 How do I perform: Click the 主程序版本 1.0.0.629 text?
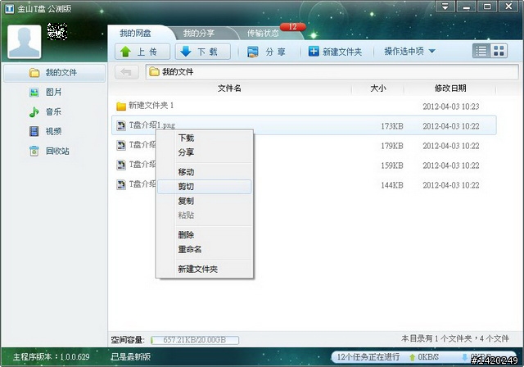(x=51, y=357)
